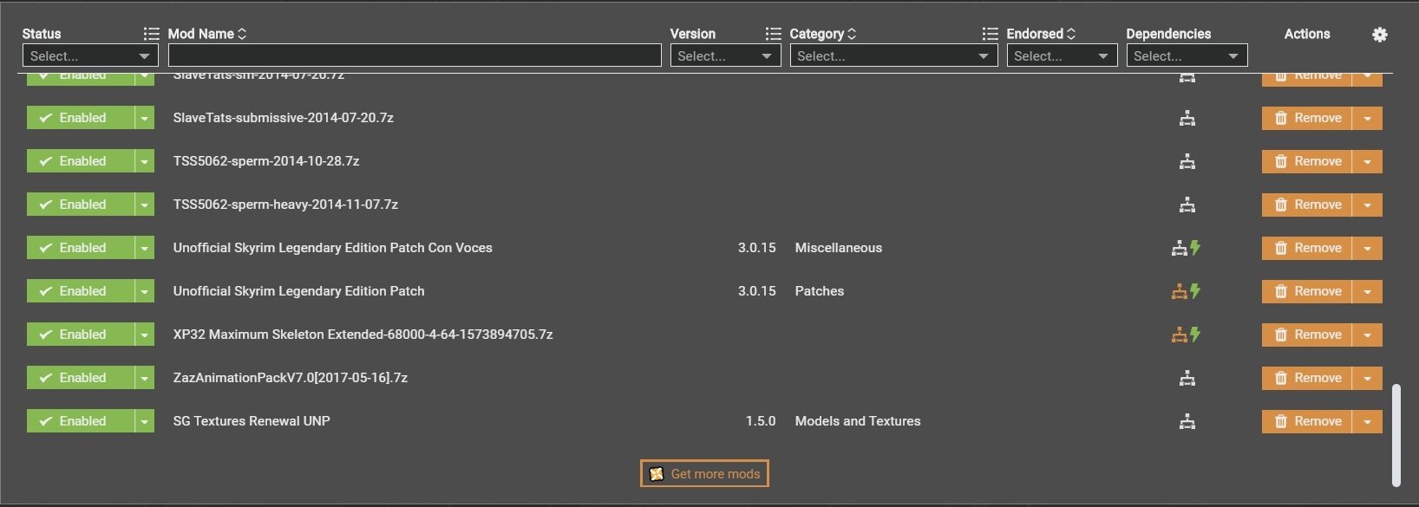
Task: Open Category filter Select dropdown
Action: point(893,55)
